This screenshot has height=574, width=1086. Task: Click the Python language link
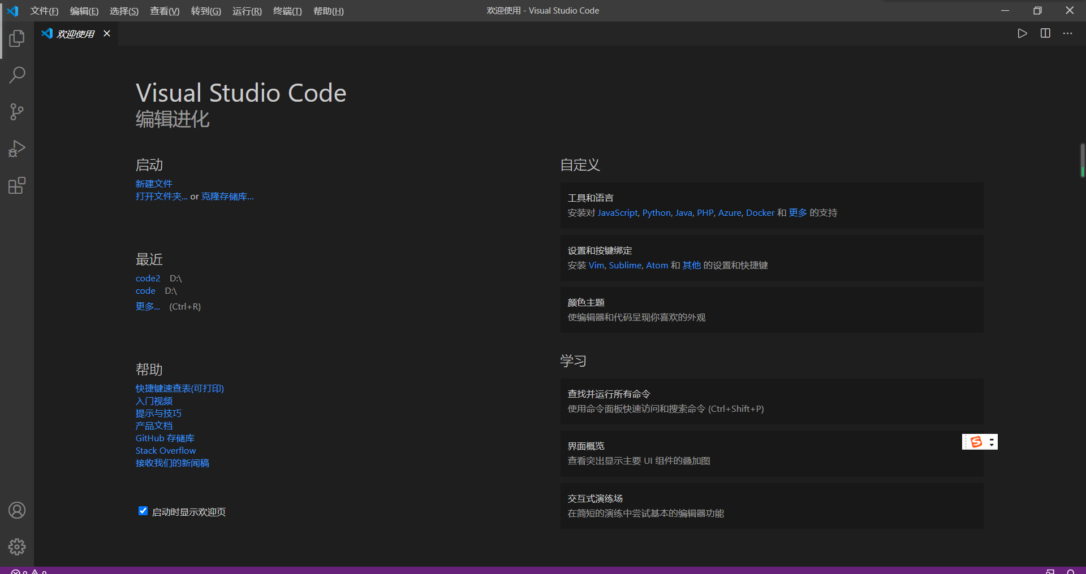(x=657, y=212)
